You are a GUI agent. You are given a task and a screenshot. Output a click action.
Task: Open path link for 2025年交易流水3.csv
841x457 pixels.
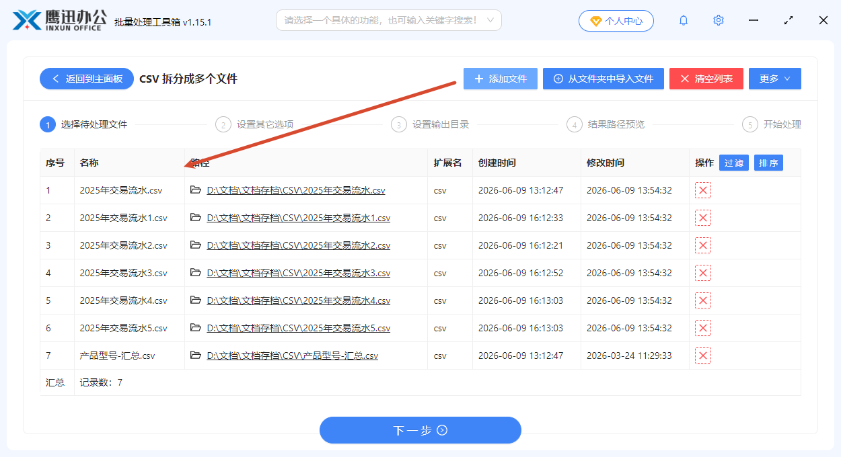tap(299, 273)
